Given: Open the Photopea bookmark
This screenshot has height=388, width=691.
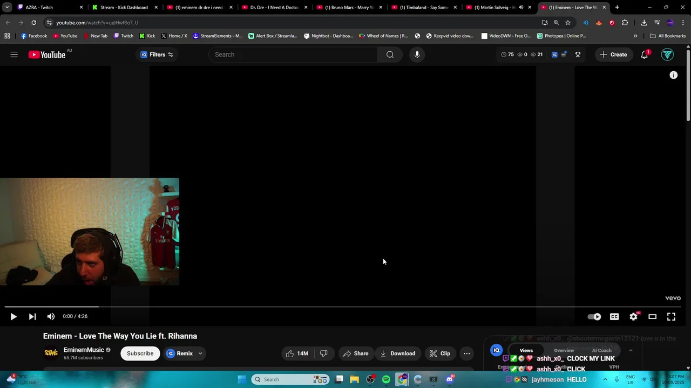Looking at the screenshot, I should pos(561,36).
